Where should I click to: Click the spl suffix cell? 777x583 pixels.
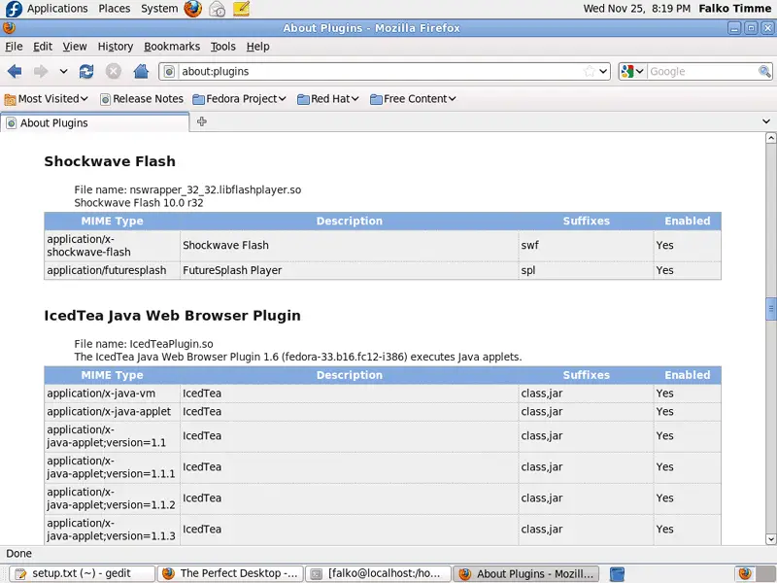point(587,270)
